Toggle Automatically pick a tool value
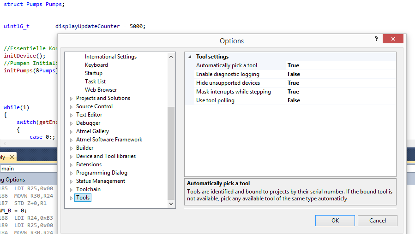 click(293, 65)
